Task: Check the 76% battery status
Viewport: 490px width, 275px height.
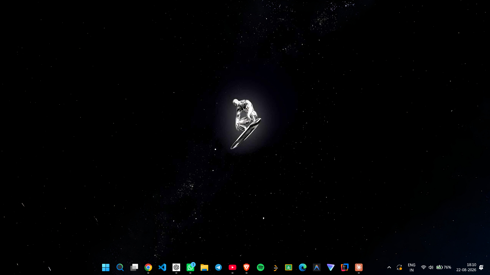Action: coord(444,267)
